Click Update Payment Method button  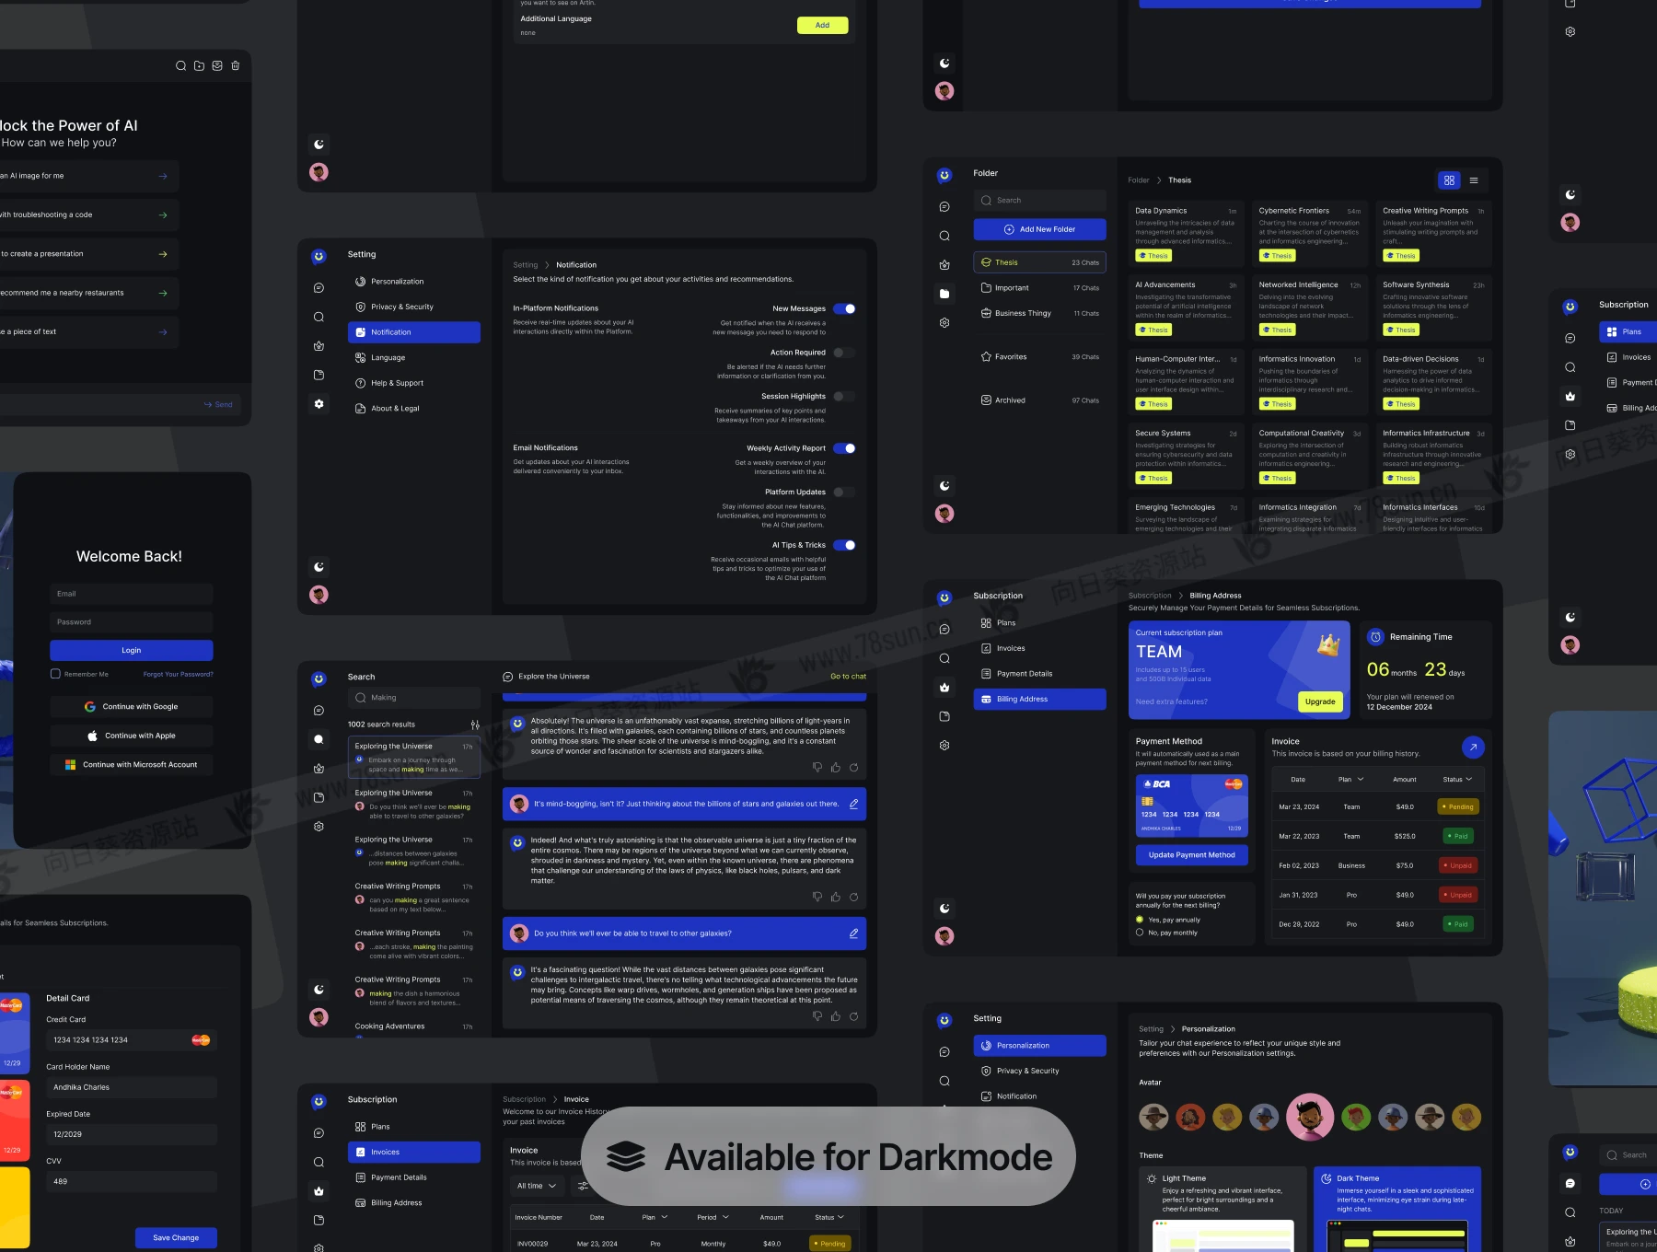tap(1191, 855)
